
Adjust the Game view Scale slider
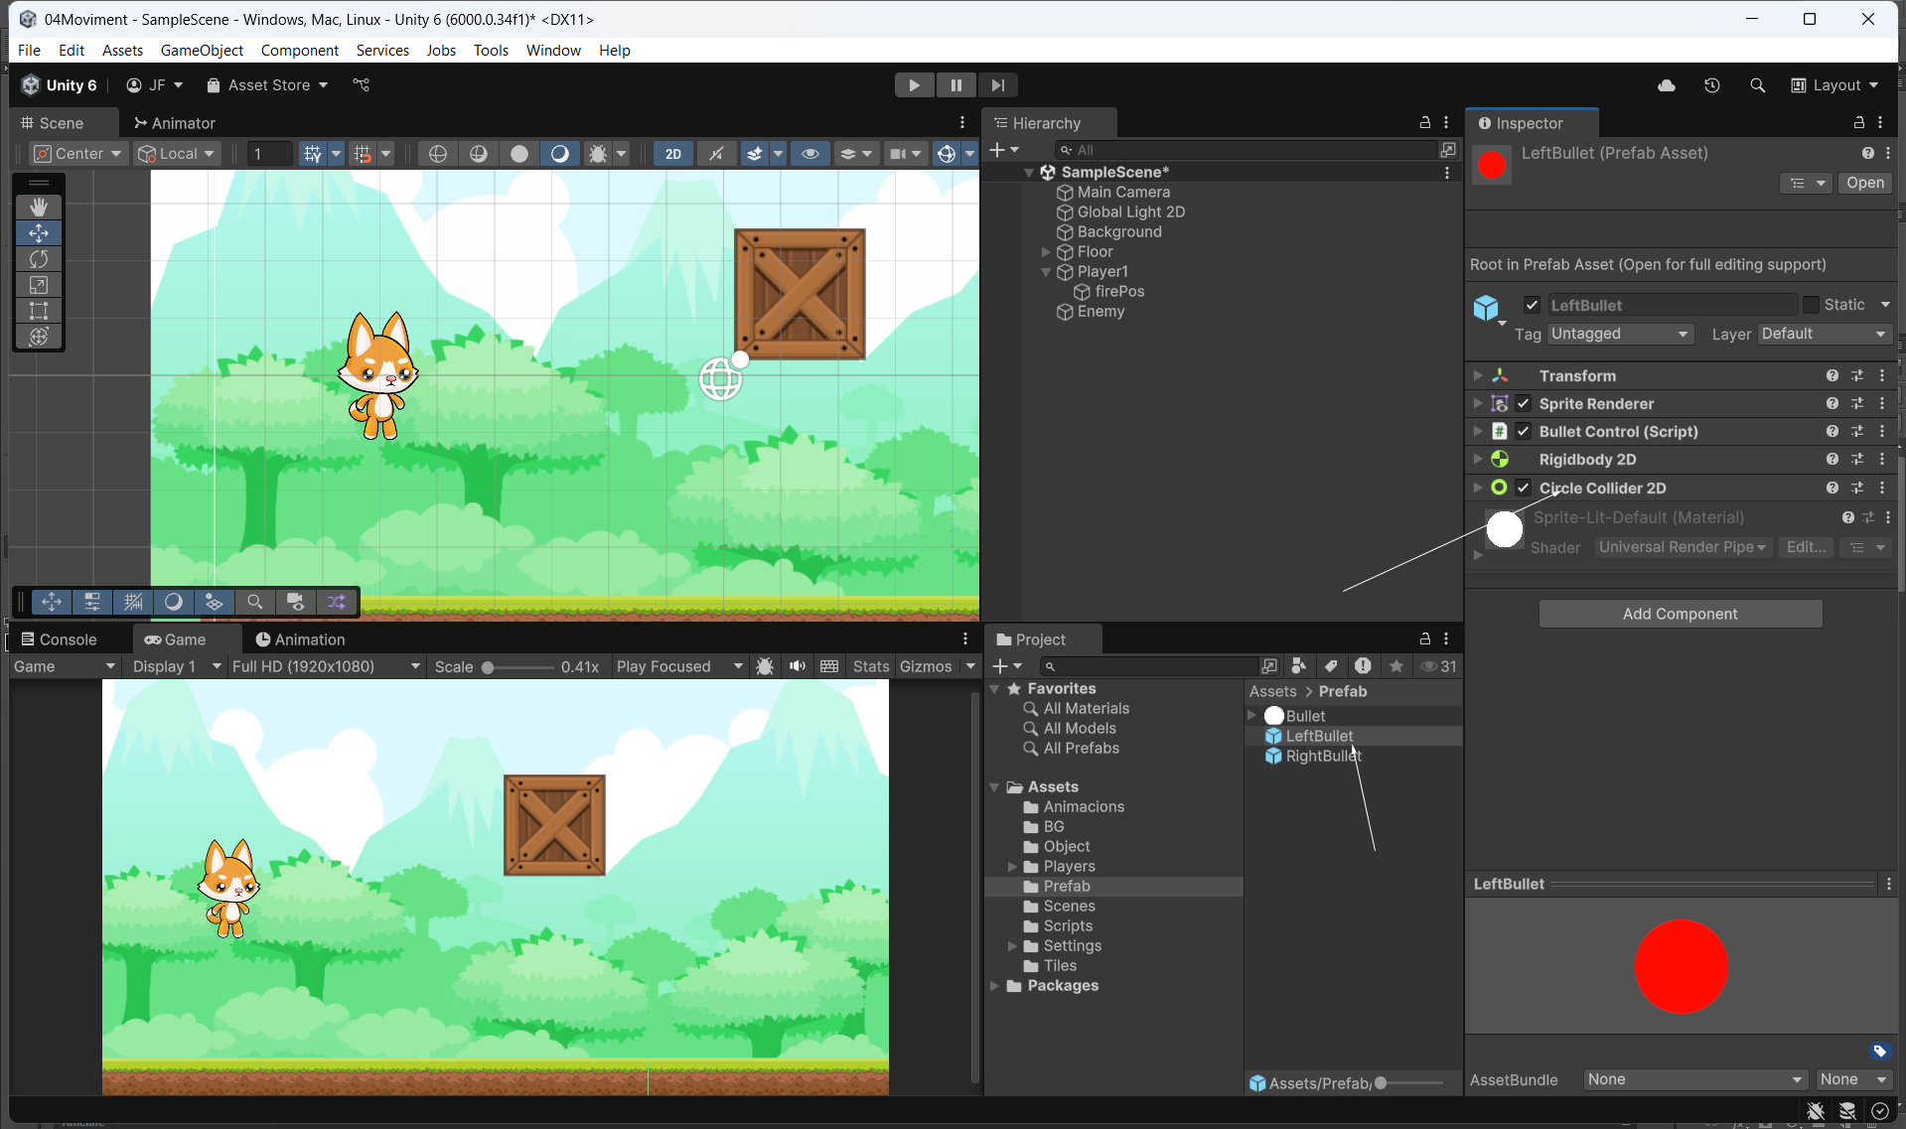click(489, 667)
